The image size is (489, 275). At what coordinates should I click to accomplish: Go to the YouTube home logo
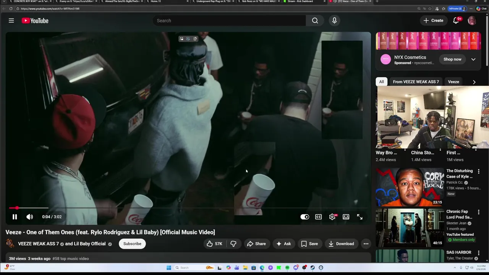pyautogui.click(x=35, y=21)
